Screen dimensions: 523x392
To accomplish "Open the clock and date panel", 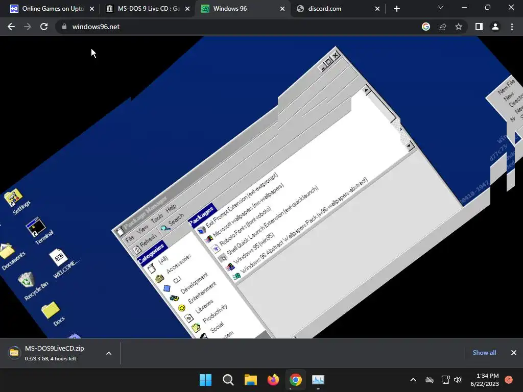I will [x=485, y=380].
